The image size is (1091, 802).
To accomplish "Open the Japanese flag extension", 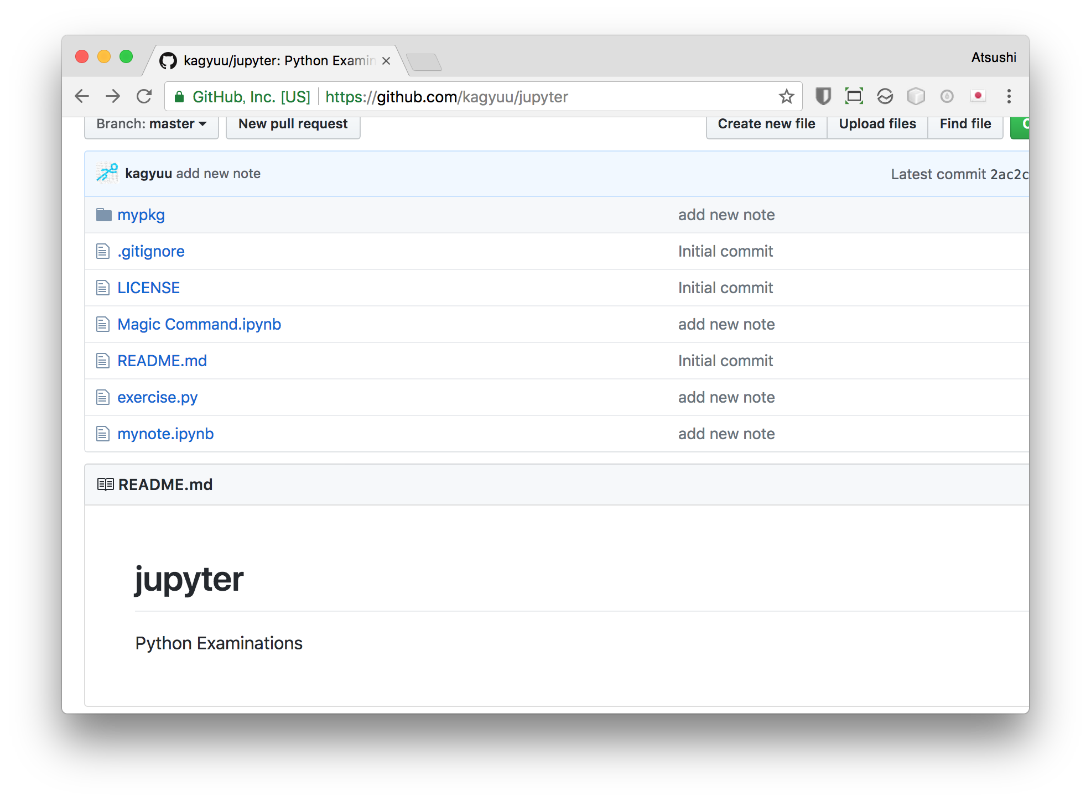I will coord(978,96).
